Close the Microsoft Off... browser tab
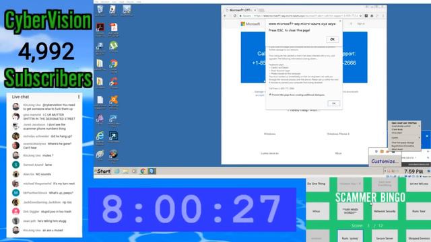Viewport: 431px width, 242px height. pyautogui.click(x=255, y=10)
